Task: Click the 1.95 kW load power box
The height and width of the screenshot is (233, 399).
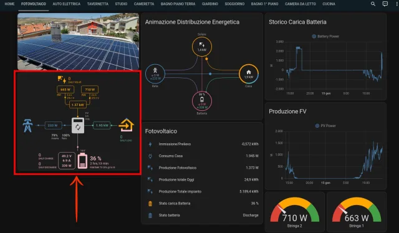Action: point(102,125)
